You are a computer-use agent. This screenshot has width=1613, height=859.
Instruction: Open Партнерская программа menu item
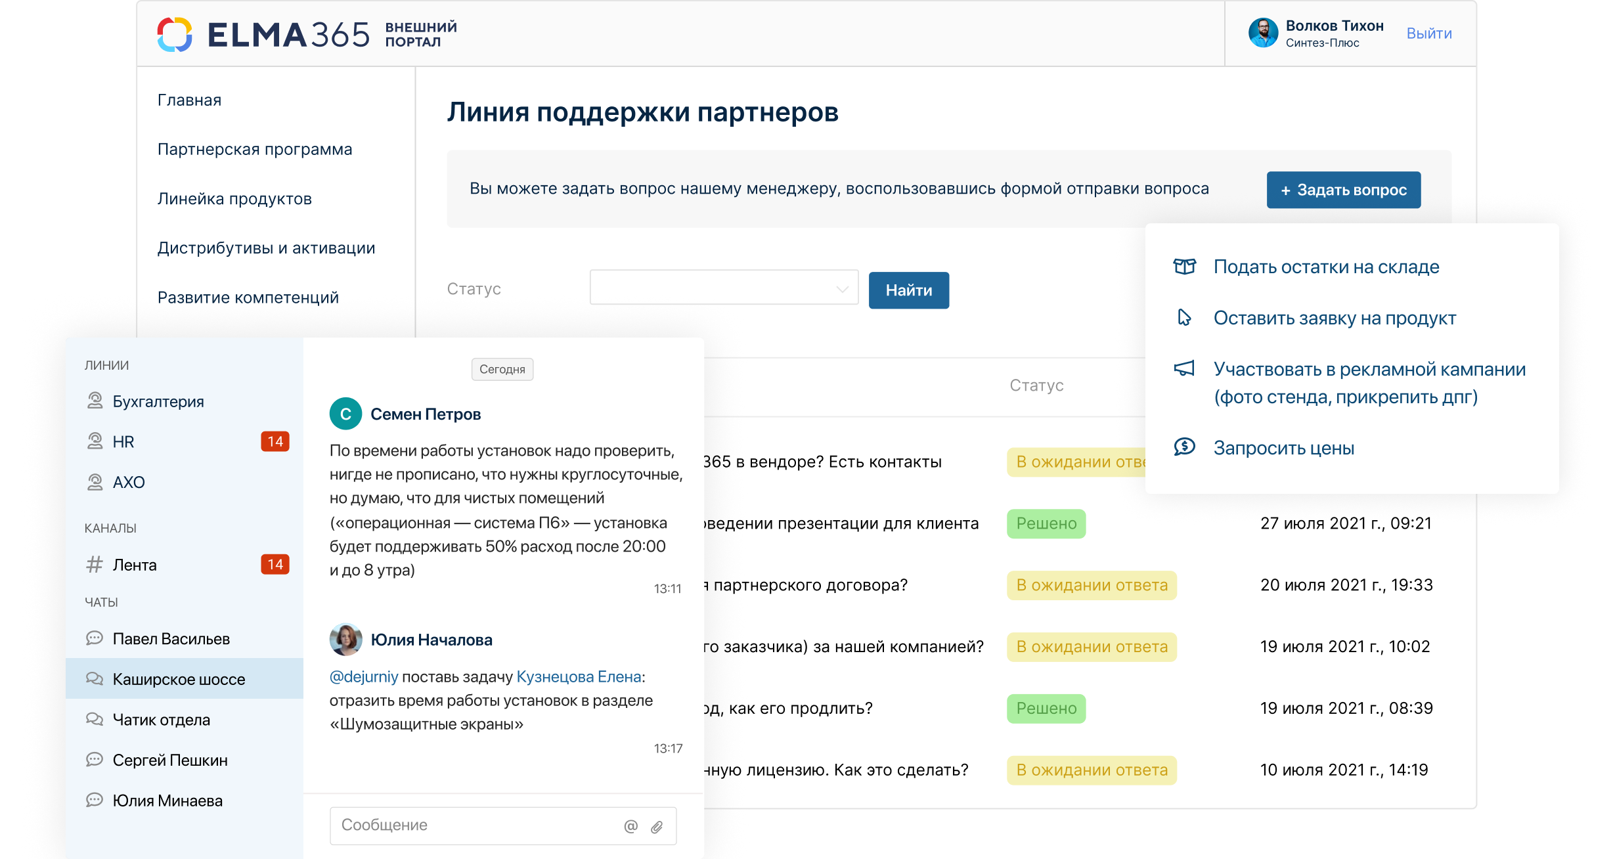click(x=255, y=150)
